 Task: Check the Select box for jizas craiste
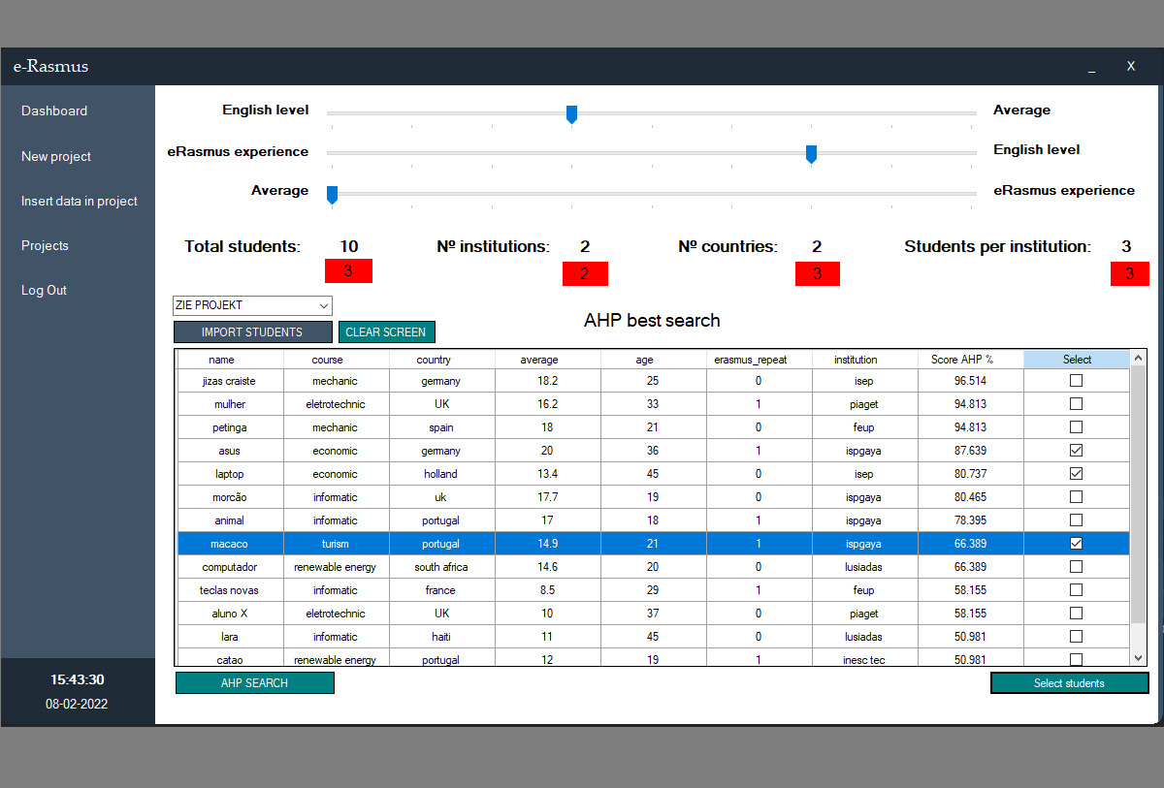point(1076,381)
